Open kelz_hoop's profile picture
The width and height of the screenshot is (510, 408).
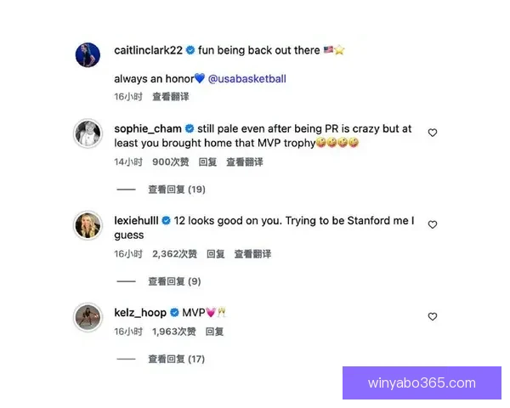click(x=88, y=317)
